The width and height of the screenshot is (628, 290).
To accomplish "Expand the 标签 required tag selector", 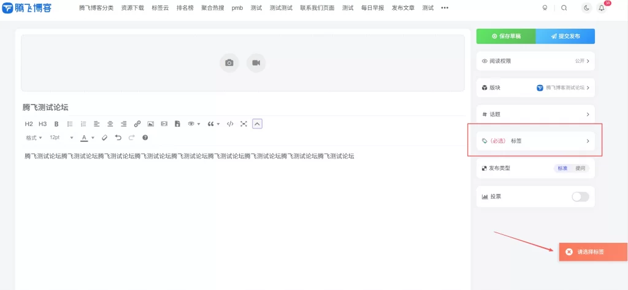I will point(535,141).
